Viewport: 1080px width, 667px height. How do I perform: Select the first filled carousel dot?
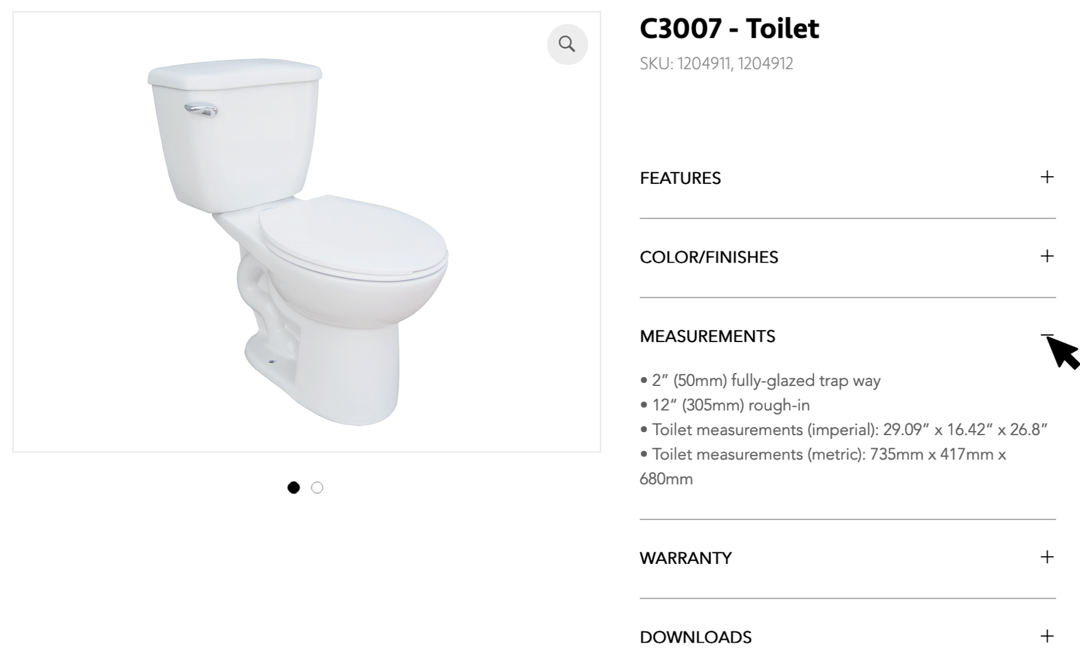(x=293, y=487)
